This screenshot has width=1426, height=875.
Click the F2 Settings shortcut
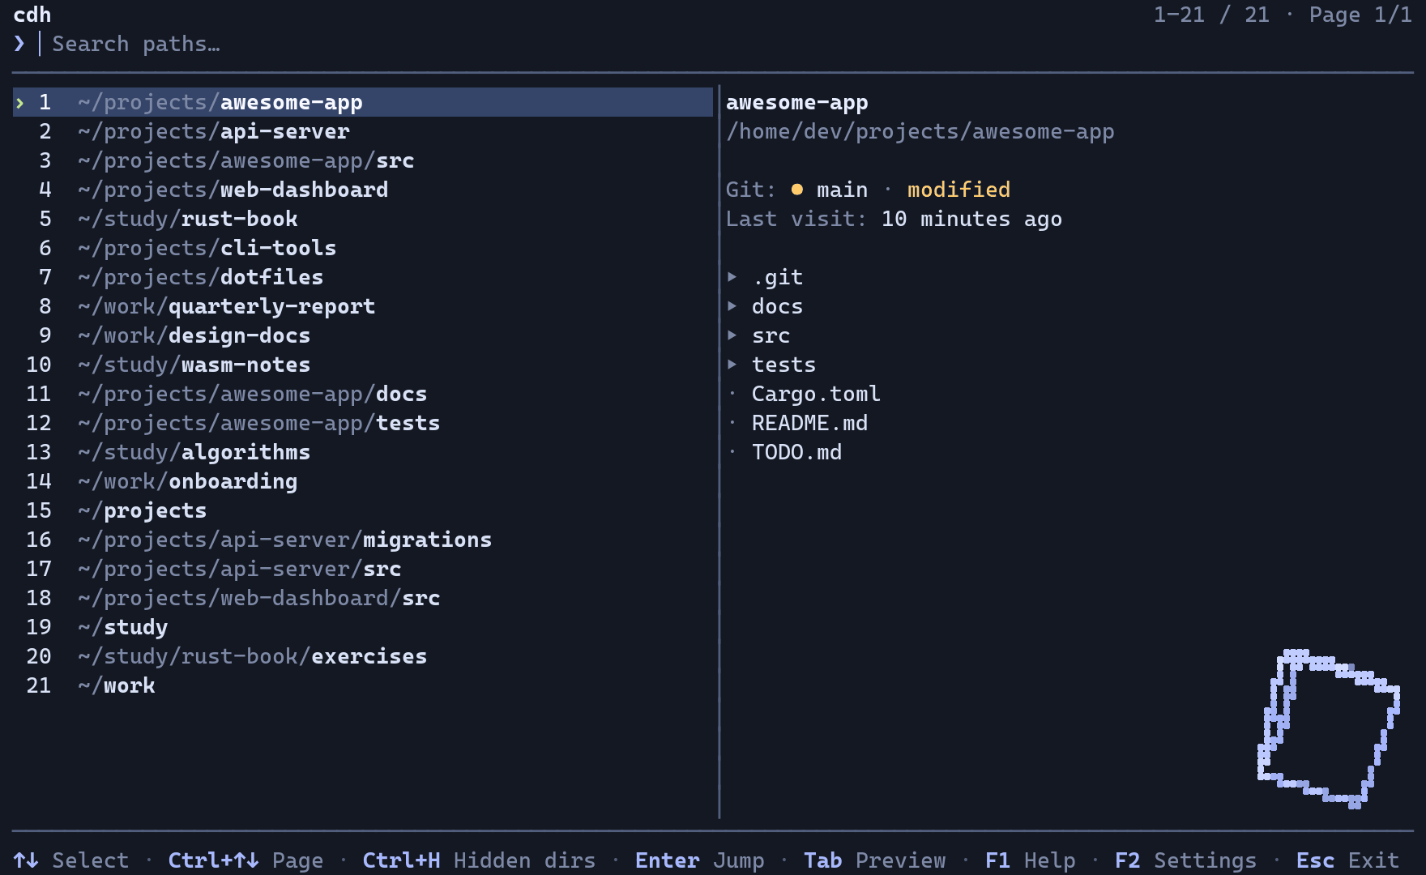pos(1186,860)
